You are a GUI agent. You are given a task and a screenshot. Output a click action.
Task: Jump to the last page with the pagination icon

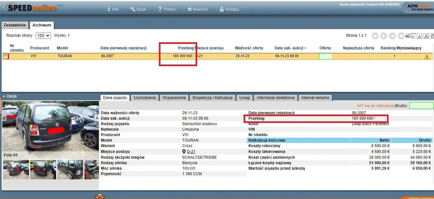coord(401,36)
